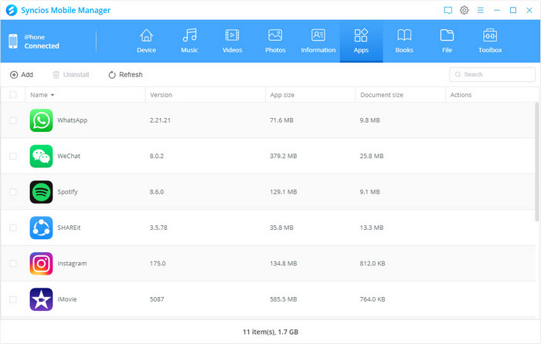Sort apps by the Name column arrow
Viewport: 541px width, 344px height.
53,95
